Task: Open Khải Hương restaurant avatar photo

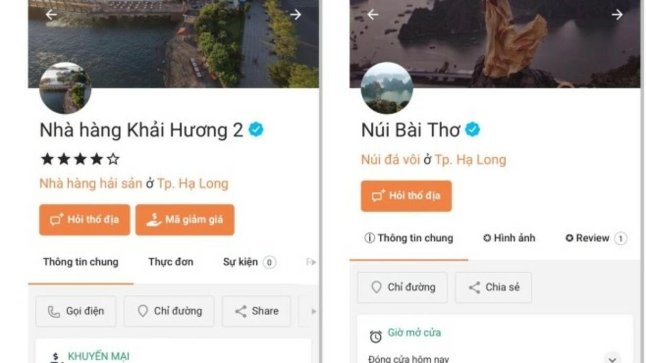Action: [x=65, y=88]
